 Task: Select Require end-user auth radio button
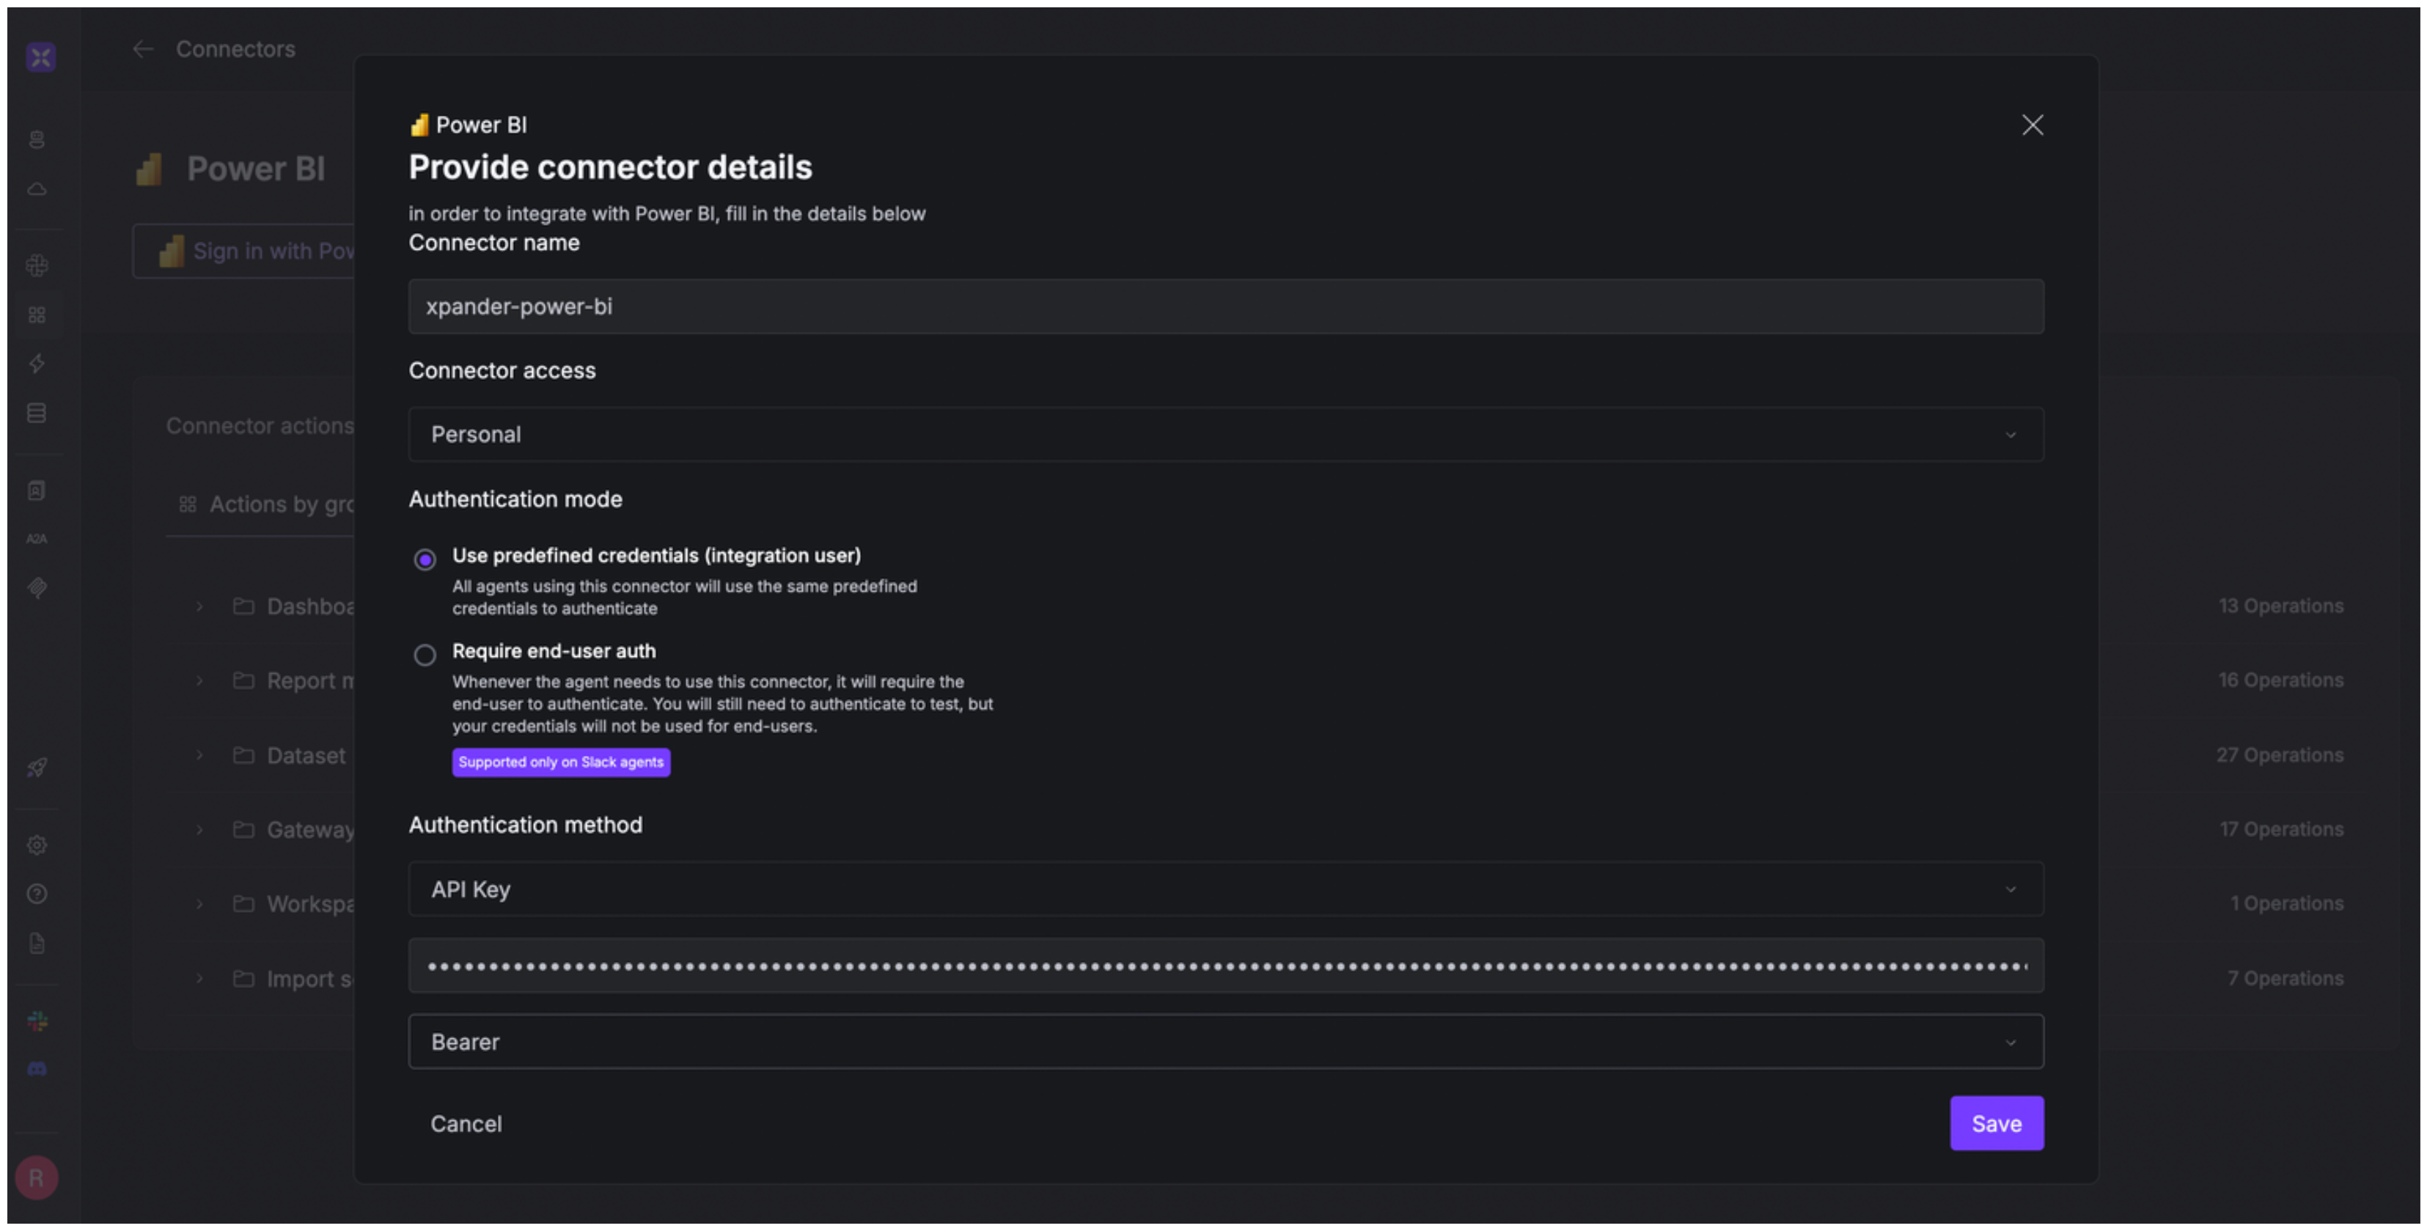pos(425,655)
